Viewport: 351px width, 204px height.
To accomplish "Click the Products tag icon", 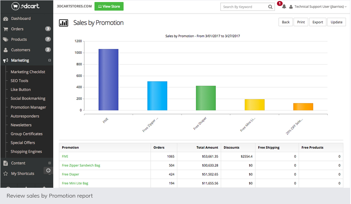I will 5,40.
